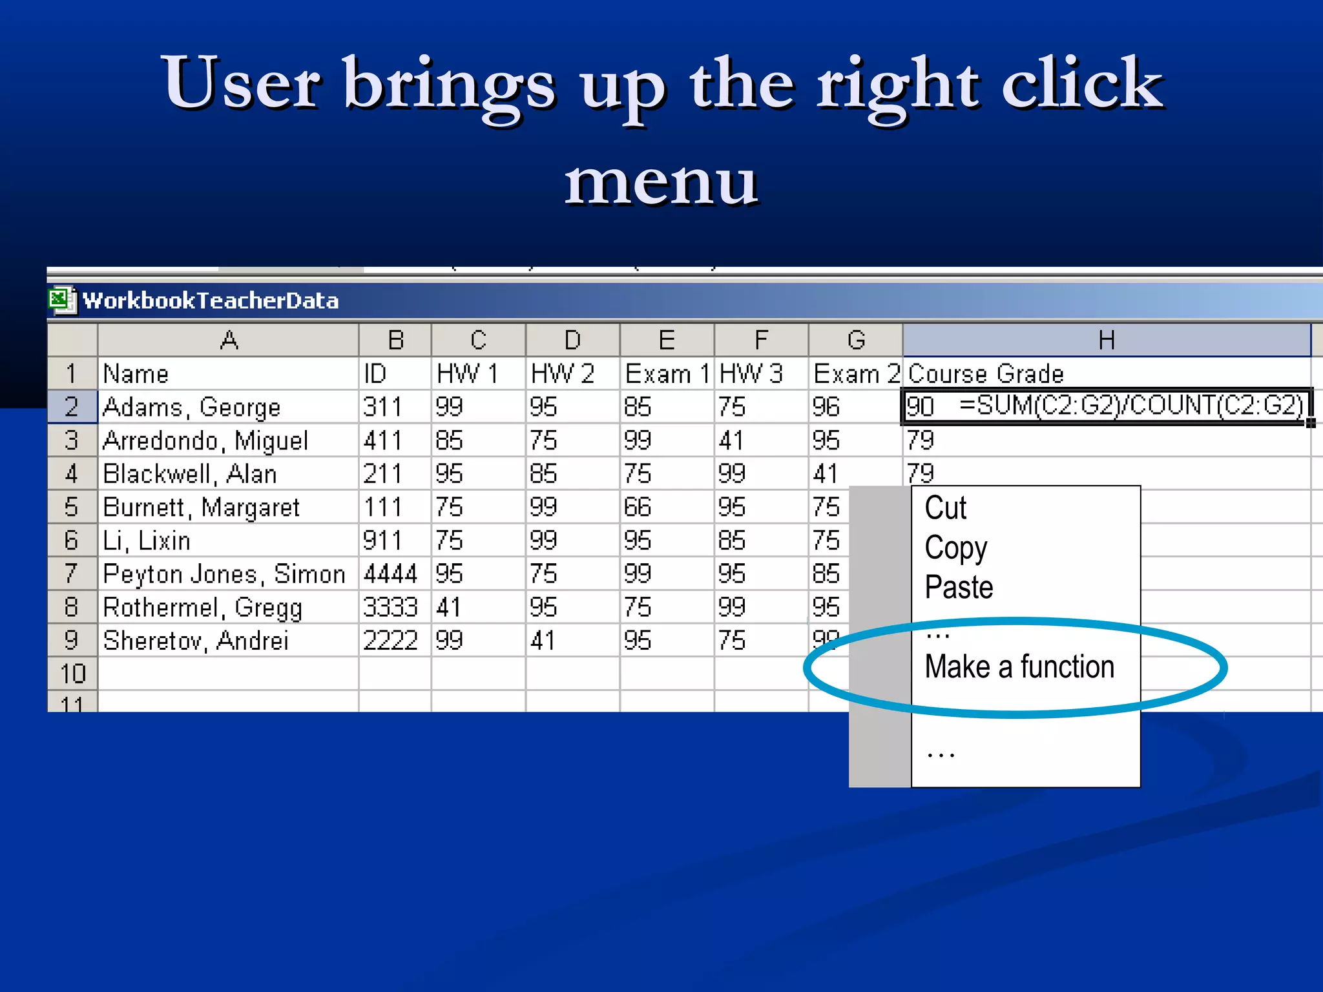The image size is (1323, 992).
Task: Click the cell with SUM/COUNT formula
Action: (1107, 406)
